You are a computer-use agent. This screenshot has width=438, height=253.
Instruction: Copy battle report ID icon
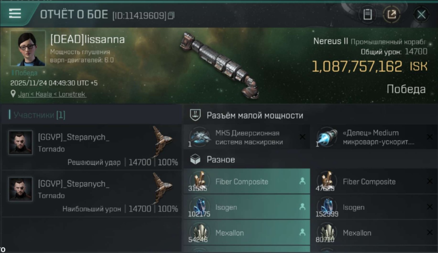tap(171, 15)
